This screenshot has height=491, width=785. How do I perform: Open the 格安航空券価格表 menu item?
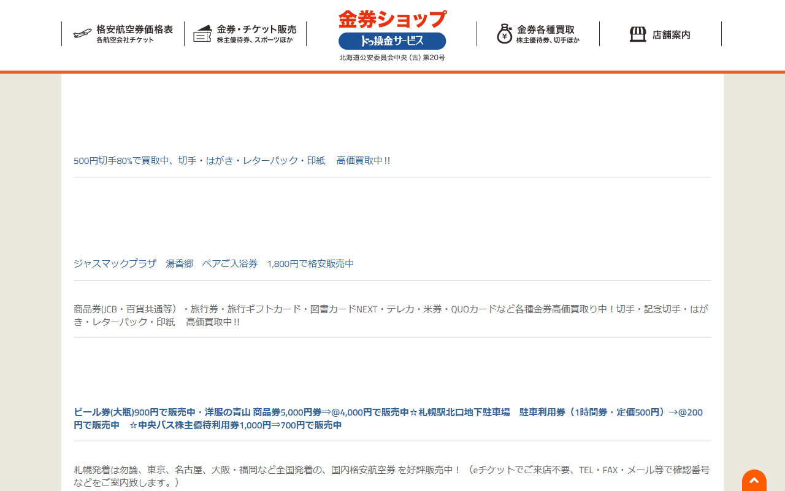[123, 34]
